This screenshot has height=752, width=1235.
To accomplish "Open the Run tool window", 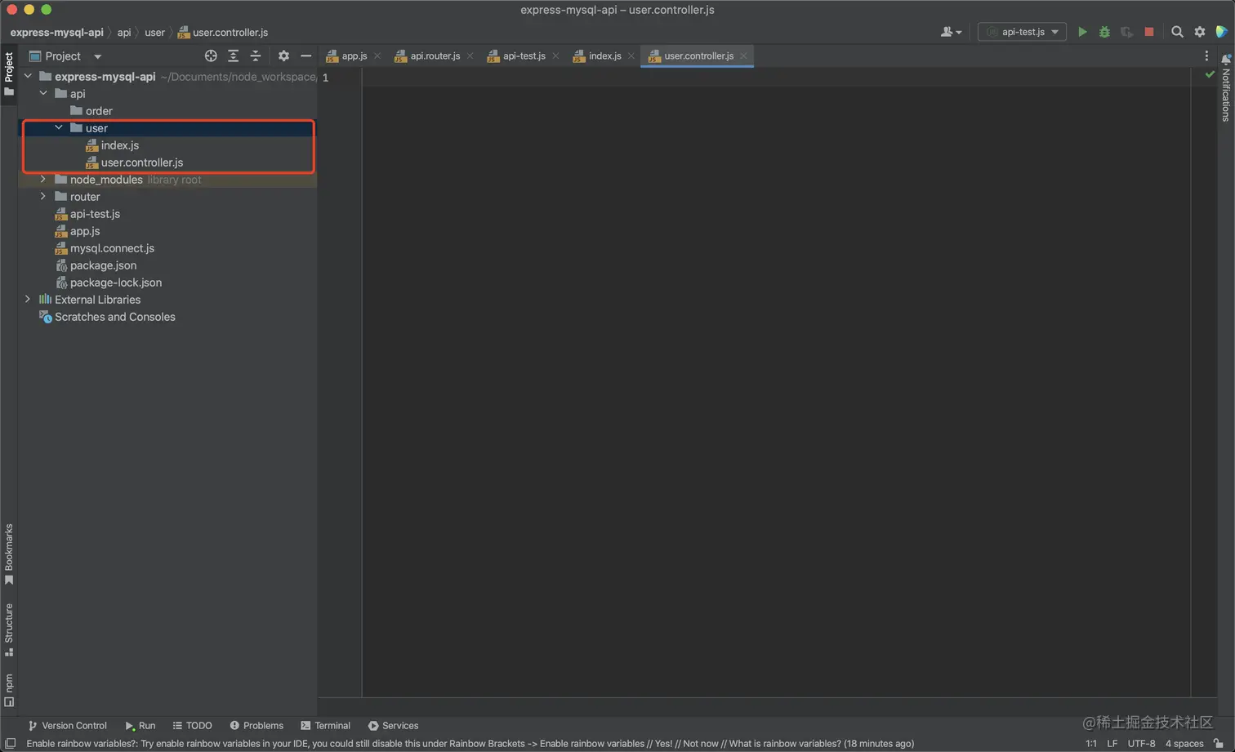I will pyautogui.click(x=140, y=725).
